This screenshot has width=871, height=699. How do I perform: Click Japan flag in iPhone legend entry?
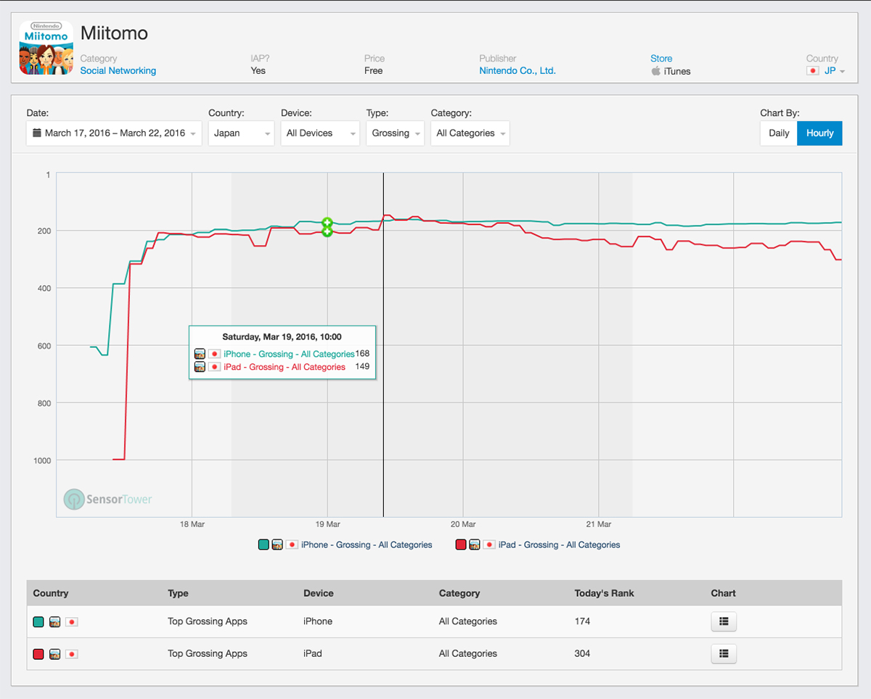pyautogui.click(x=292, y=545)
